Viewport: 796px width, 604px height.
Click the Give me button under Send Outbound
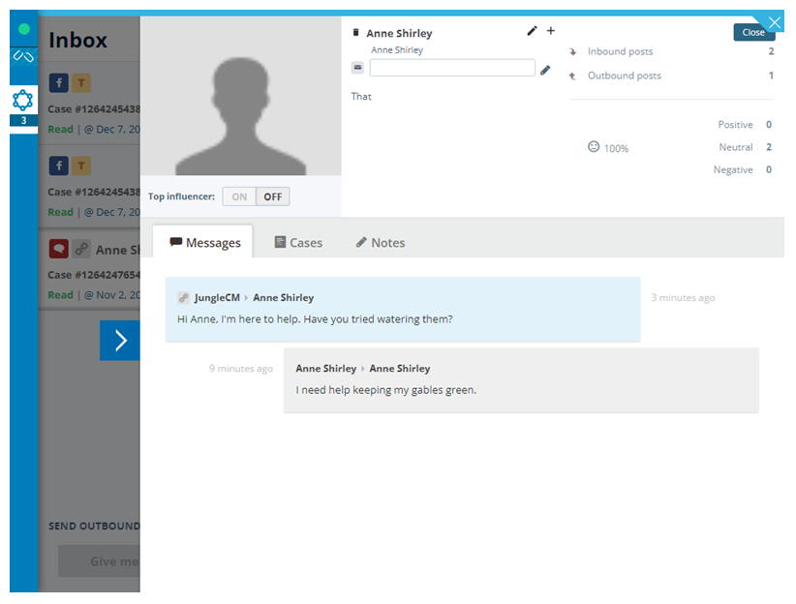tap(99, 561)
